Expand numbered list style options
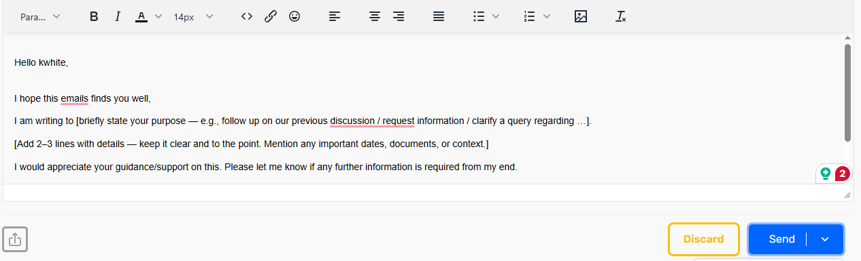Viewport: 861px width, 261px height. click(547, 17)
